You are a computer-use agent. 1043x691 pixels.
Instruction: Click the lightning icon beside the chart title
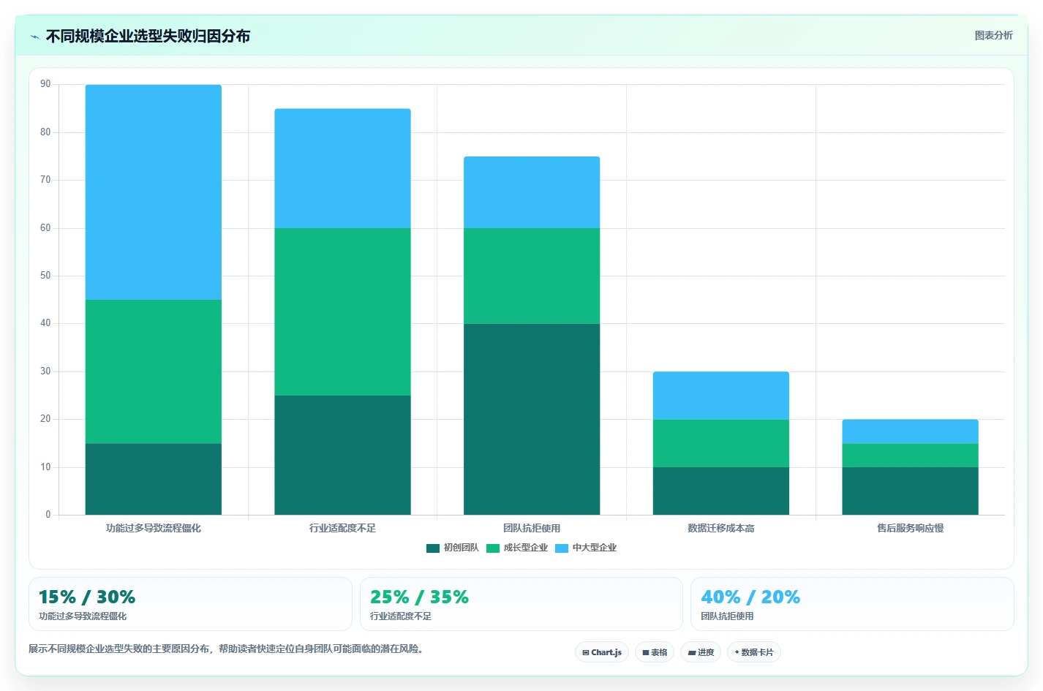pos(34,37)
